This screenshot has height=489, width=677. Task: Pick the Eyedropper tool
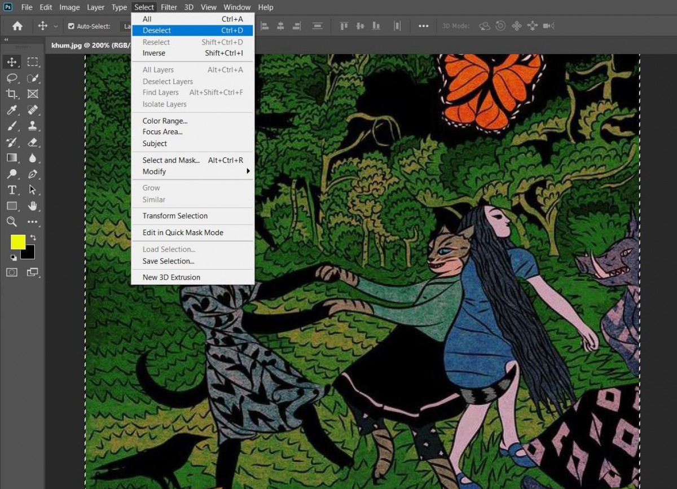click(12, 109)
